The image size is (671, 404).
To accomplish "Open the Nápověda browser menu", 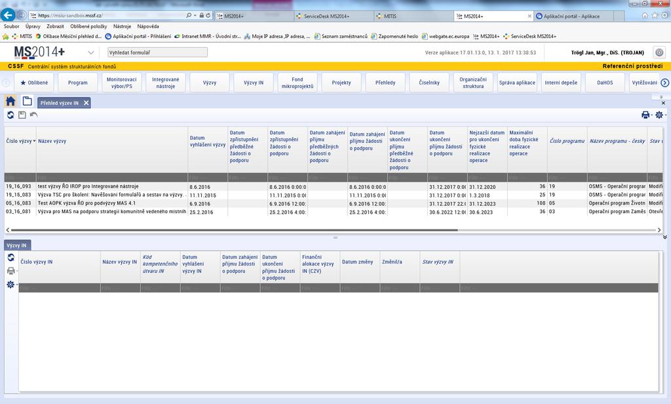I will pos(148,26).
